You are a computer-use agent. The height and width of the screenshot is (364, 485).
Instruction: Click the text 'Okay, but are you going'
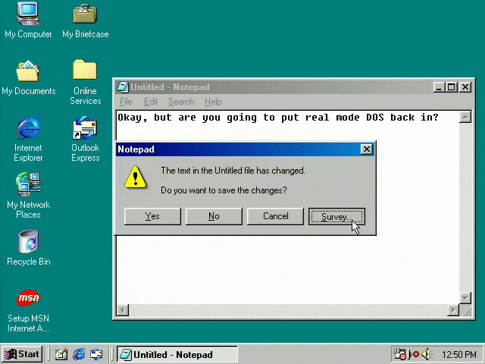[187, 118]
